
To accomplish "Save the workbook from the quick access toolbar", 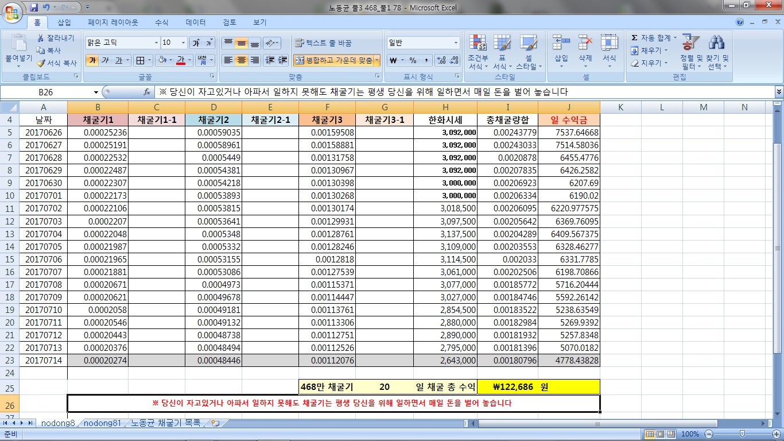I will click(x=34, y=7).
